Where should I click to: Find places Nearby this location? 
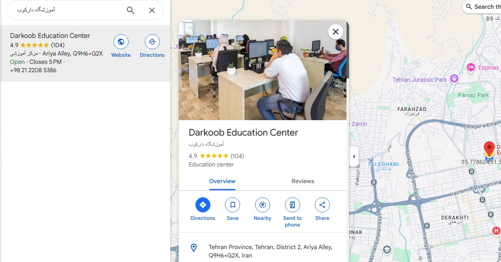click(263, 205)
